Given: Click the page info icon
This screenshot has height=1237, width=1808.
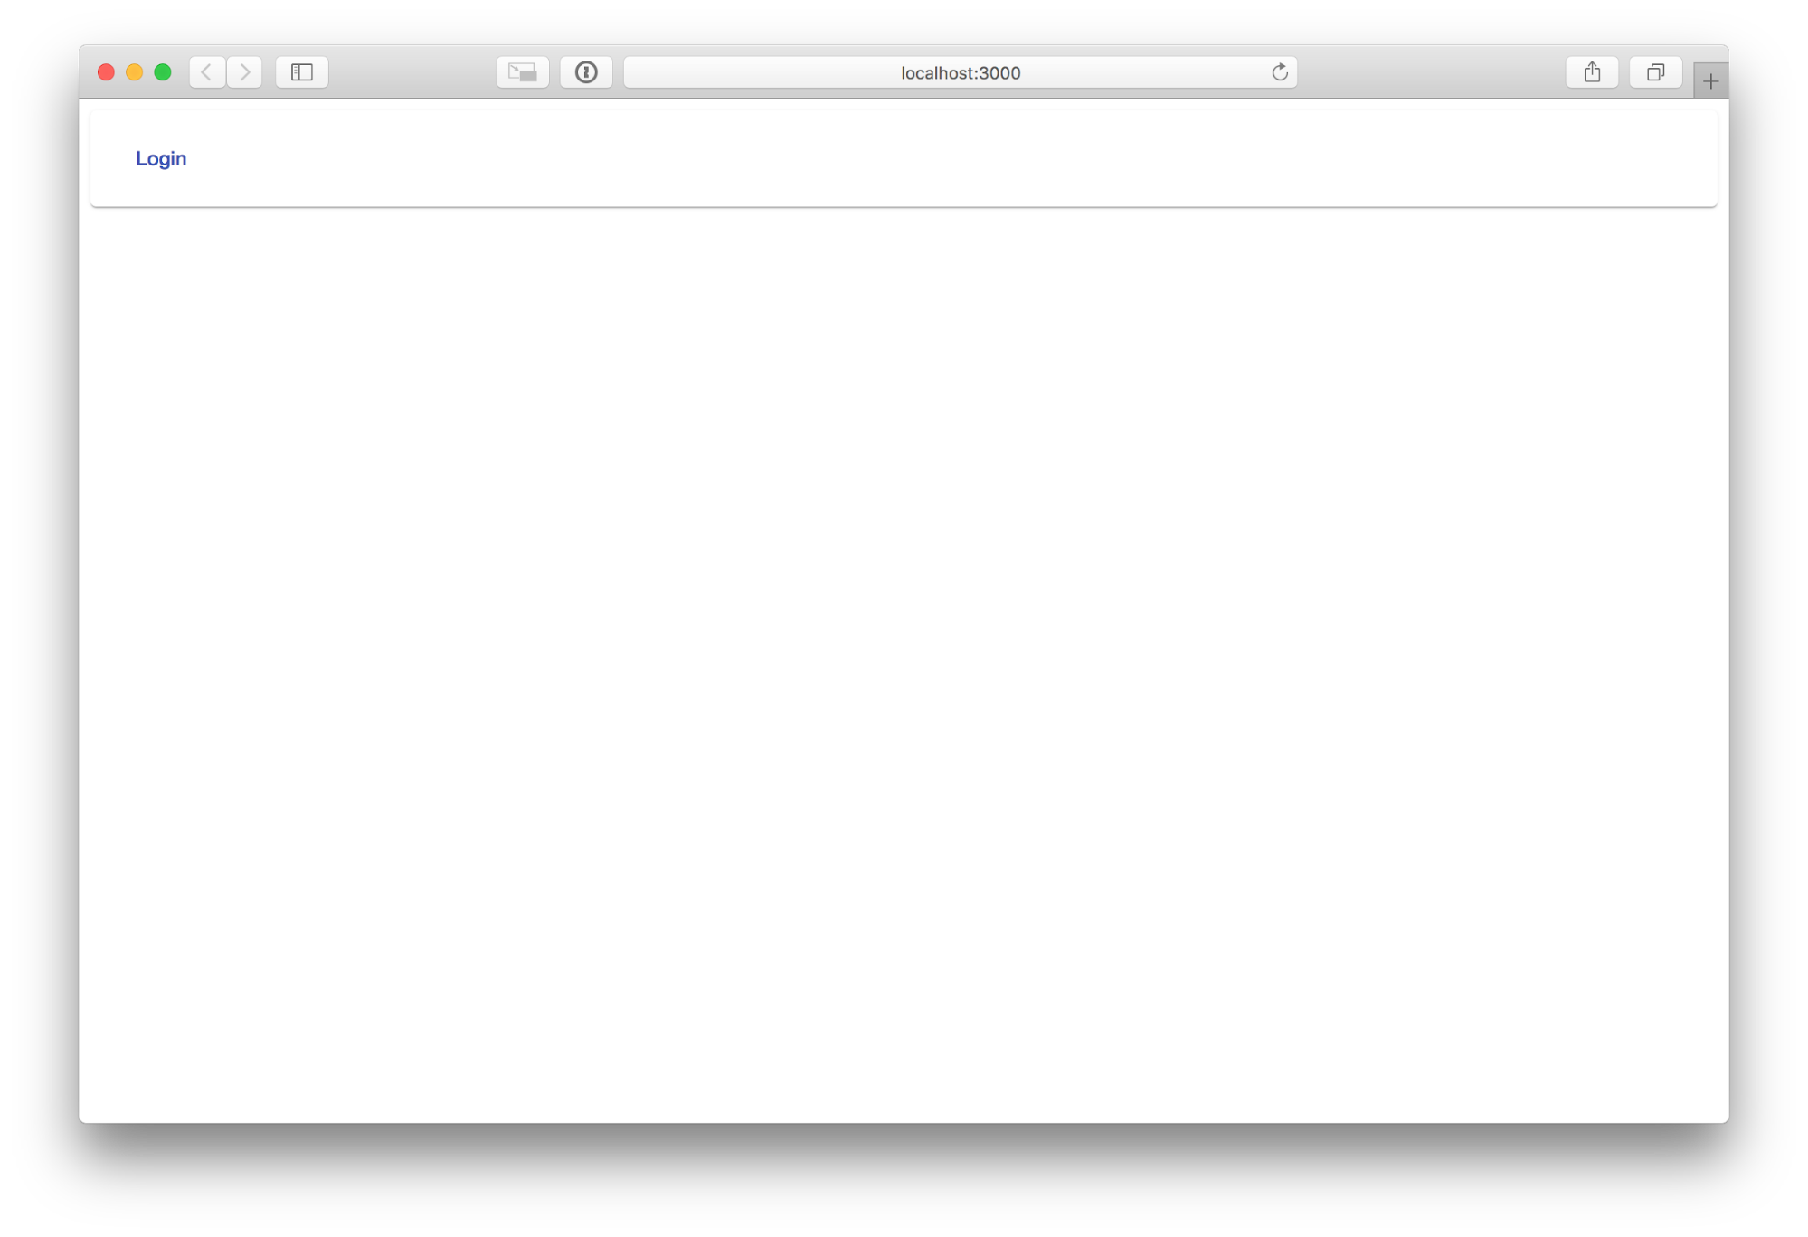Looking at the screenshot, I should pyautogui.click(x=584, y=70).
